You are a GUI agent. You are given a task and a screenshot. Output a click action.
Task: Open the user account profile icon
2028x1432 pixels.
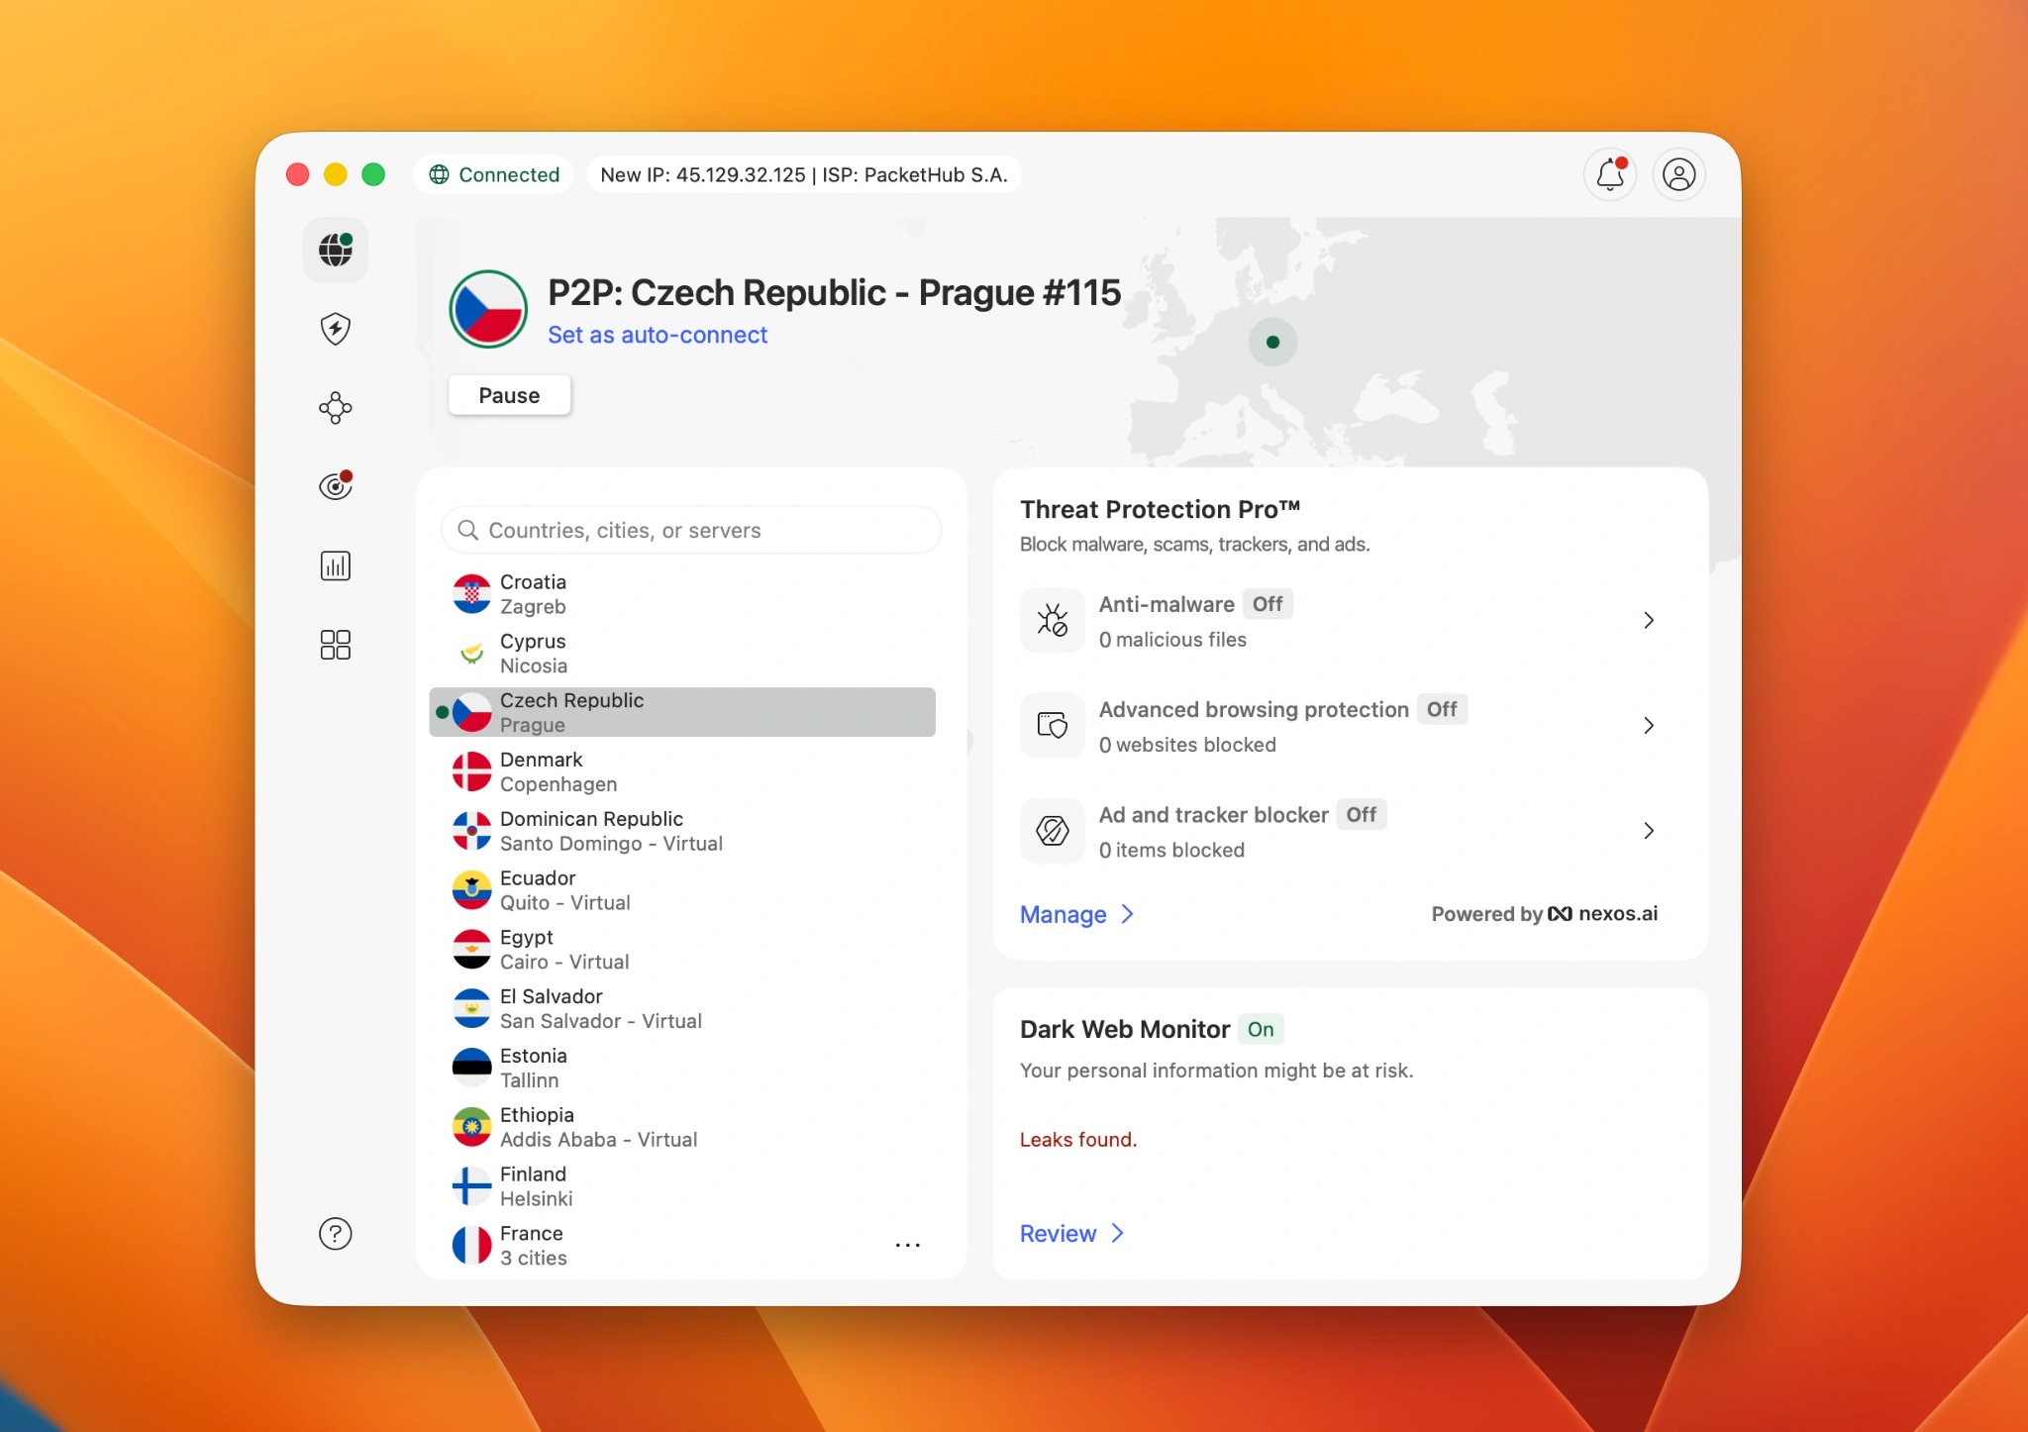(x=1679, y=174)
